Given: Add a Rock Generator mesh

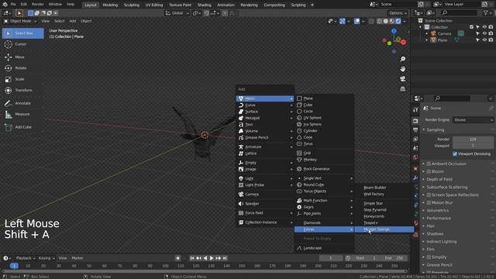Looking at the screenshot, I should click(324, 169).
